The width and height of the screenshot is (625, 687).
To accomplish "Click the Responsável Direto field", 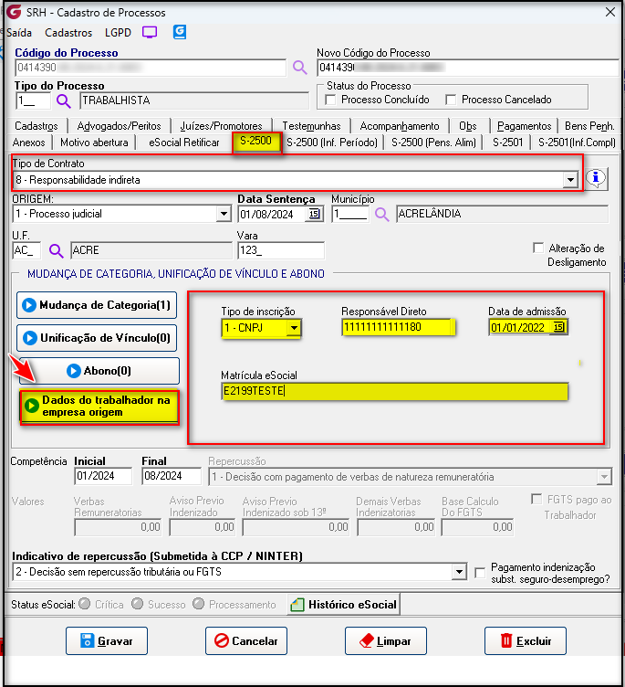I will (x=398, y=327).
